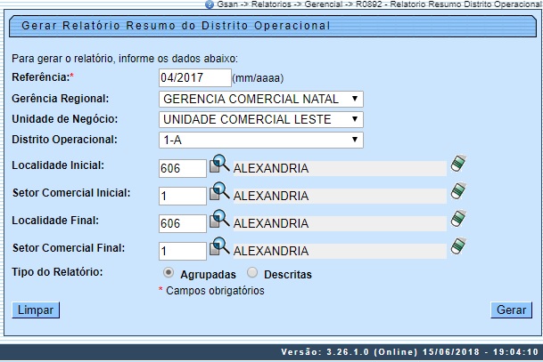Expand the Gerência Regional dropdown
The height and width of the screenshot is (362, 543).
[260, 99]
